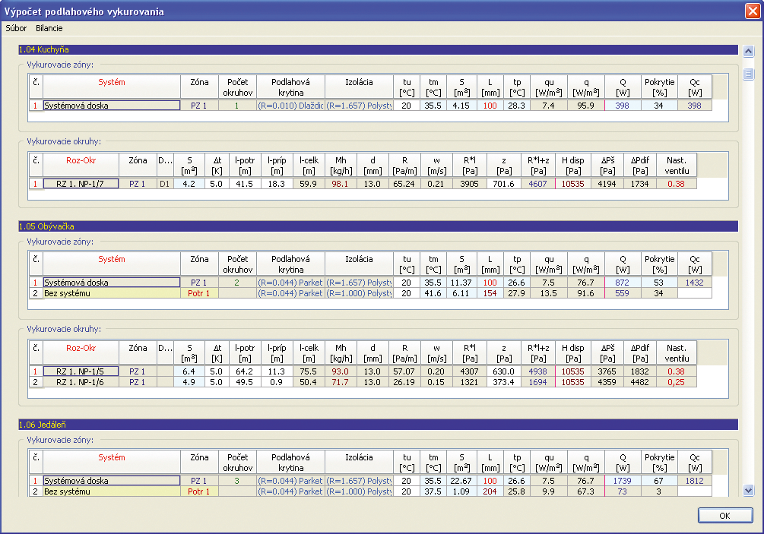Click the OK button

tap(724, 516)
